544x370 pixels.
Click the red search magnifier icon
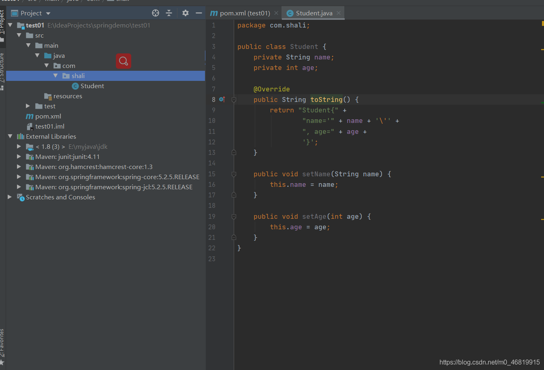pyautogui.click(x=124, y=61)
